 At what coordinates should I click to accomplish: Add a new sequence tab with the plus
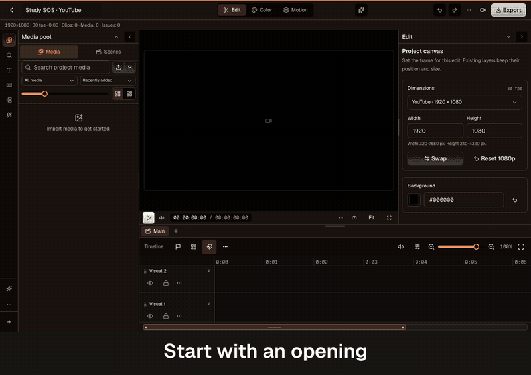pyautogui.click(x=176, y=231)
